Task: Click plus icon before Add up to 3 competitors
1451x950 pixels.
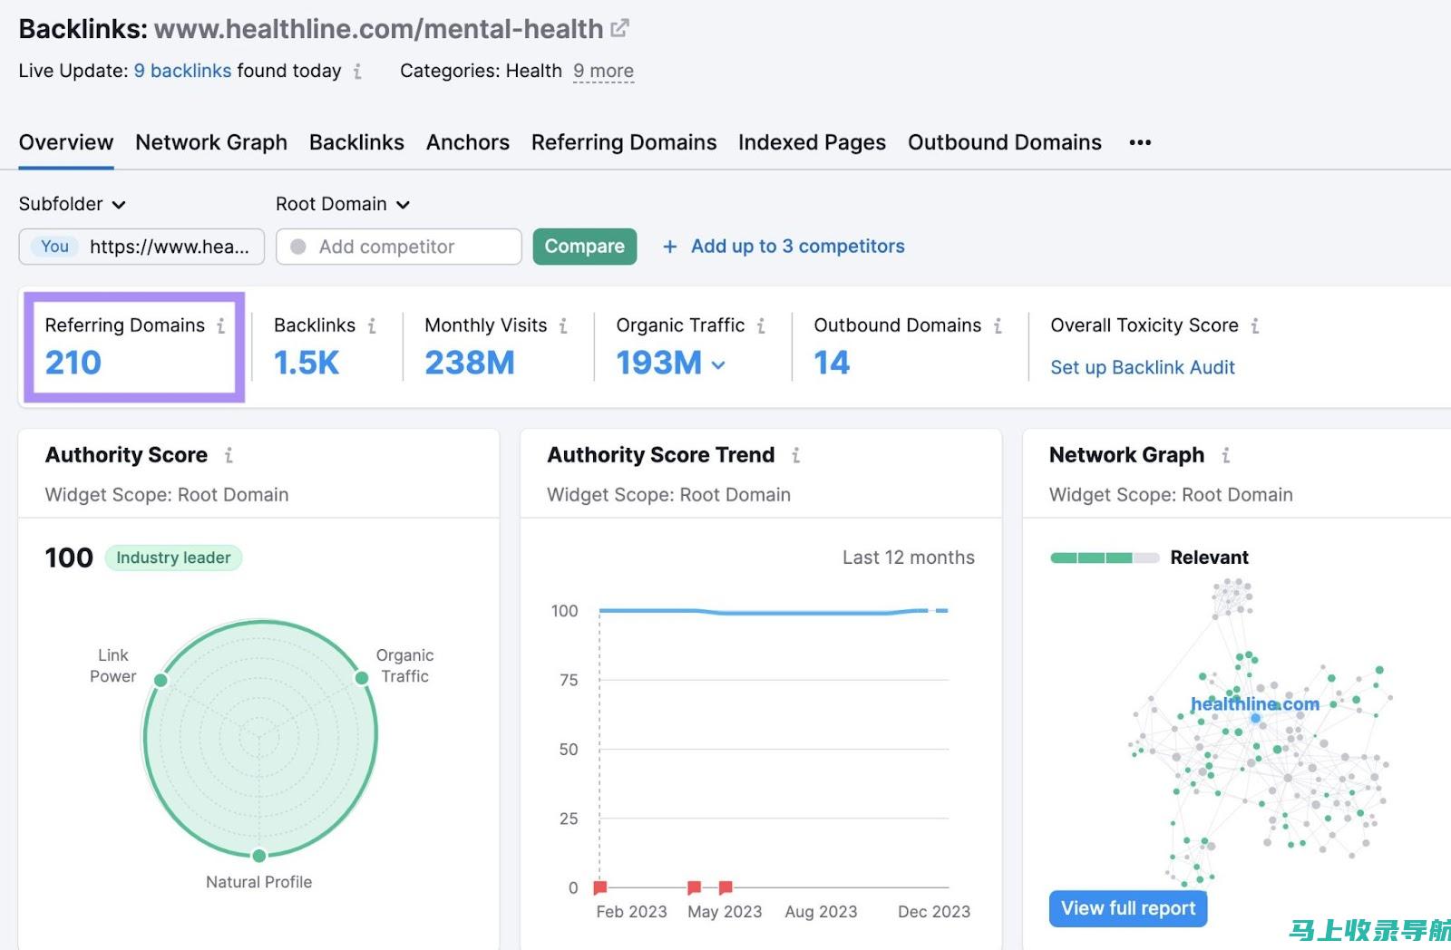Action: pos(669,247)
